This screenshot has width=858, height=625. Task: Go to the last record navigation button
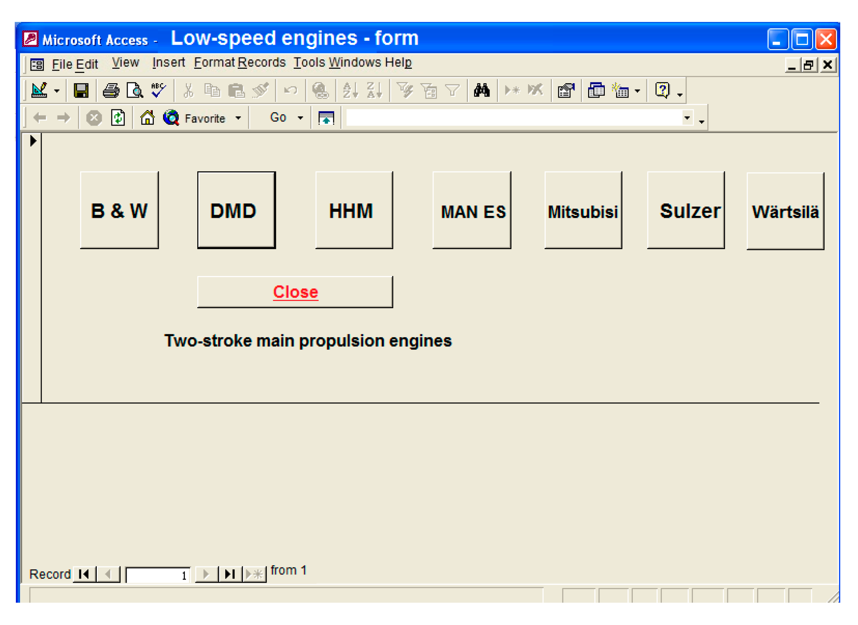pyautogui.click(x=230, y=574)
